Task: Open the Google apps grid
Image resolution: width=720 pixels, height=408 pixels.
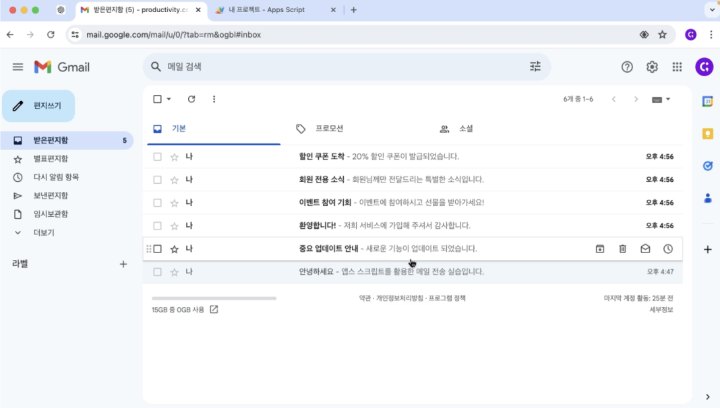Action: coord(676,67)
